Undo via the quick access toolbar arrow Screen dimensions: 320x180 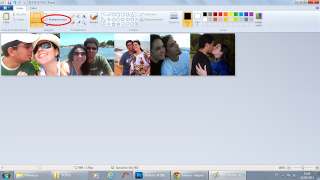click(14, 2)
